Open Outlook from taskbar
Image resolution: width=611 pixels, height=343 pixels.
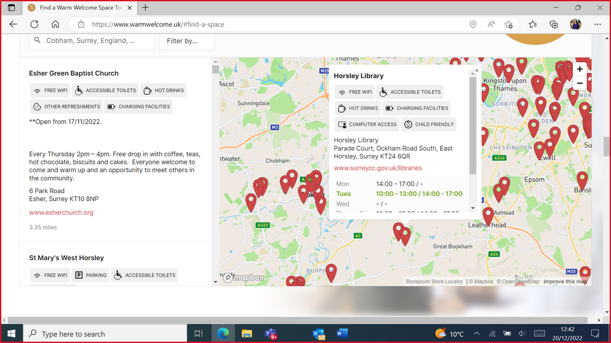(x=319, y=333)
